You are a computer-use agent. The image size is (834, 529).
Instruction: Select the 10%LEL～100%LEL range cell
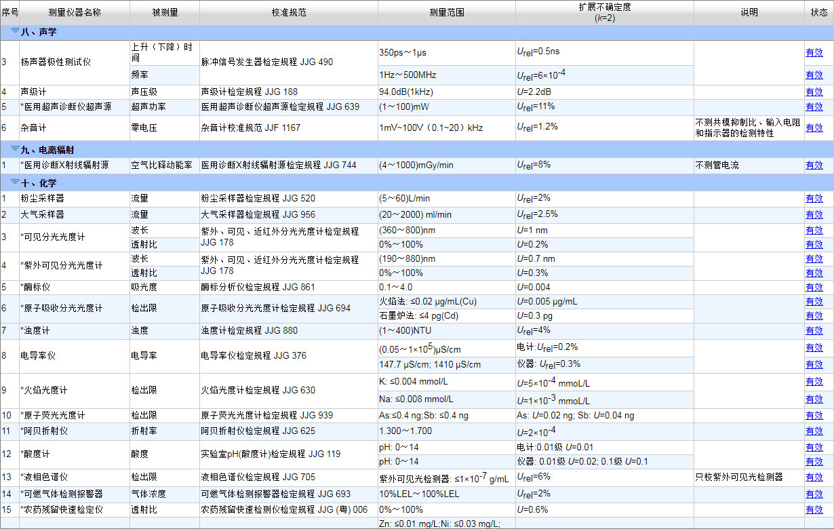446,494
